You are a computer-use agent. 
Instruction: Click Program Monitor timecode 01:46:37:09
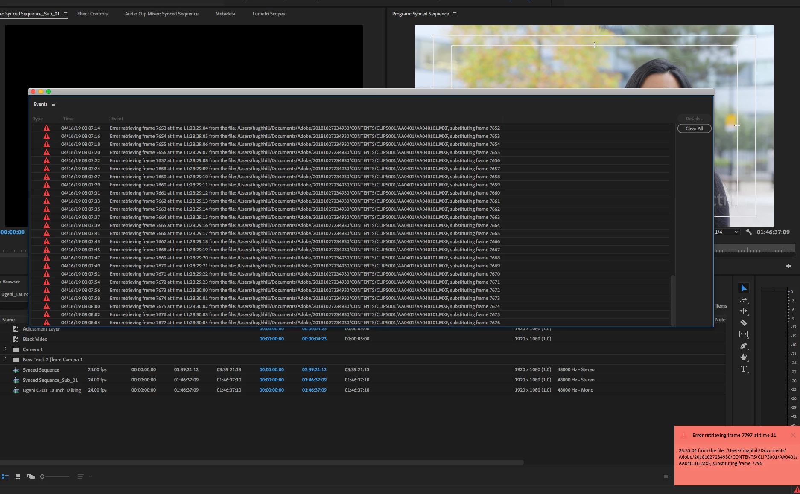pos(773,232)
